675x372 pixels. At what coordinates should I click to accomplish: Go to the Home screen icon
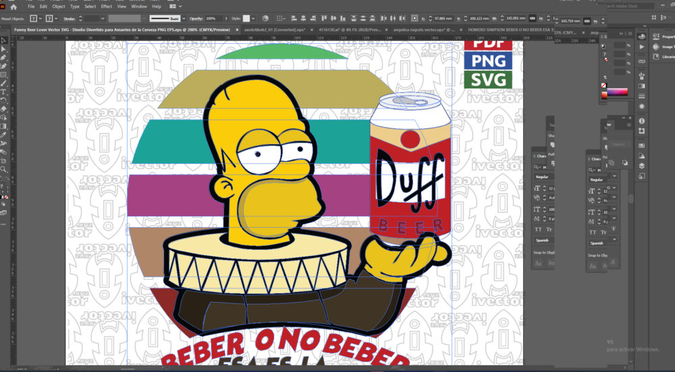[13, 7]
